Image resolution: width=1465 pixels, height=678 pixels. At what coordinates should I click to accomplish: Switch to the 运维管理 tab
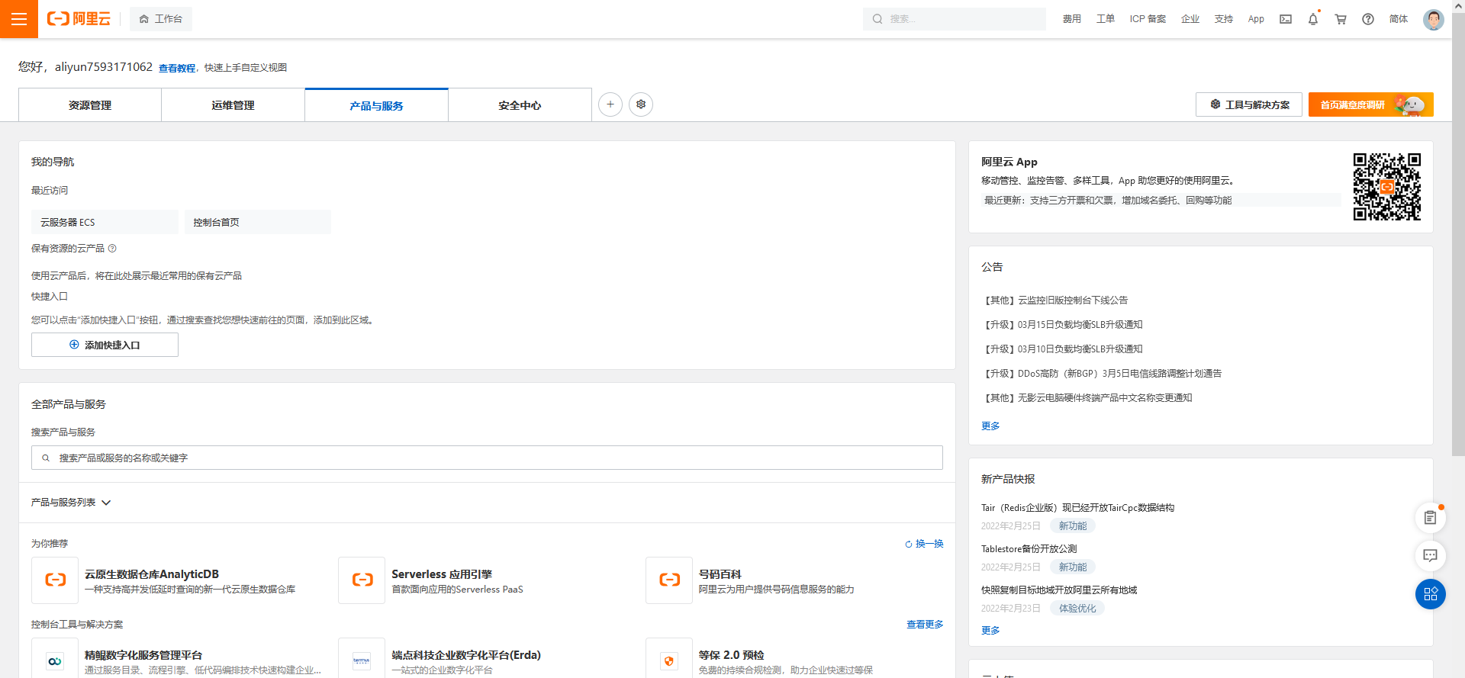click(x=233, y=105)
